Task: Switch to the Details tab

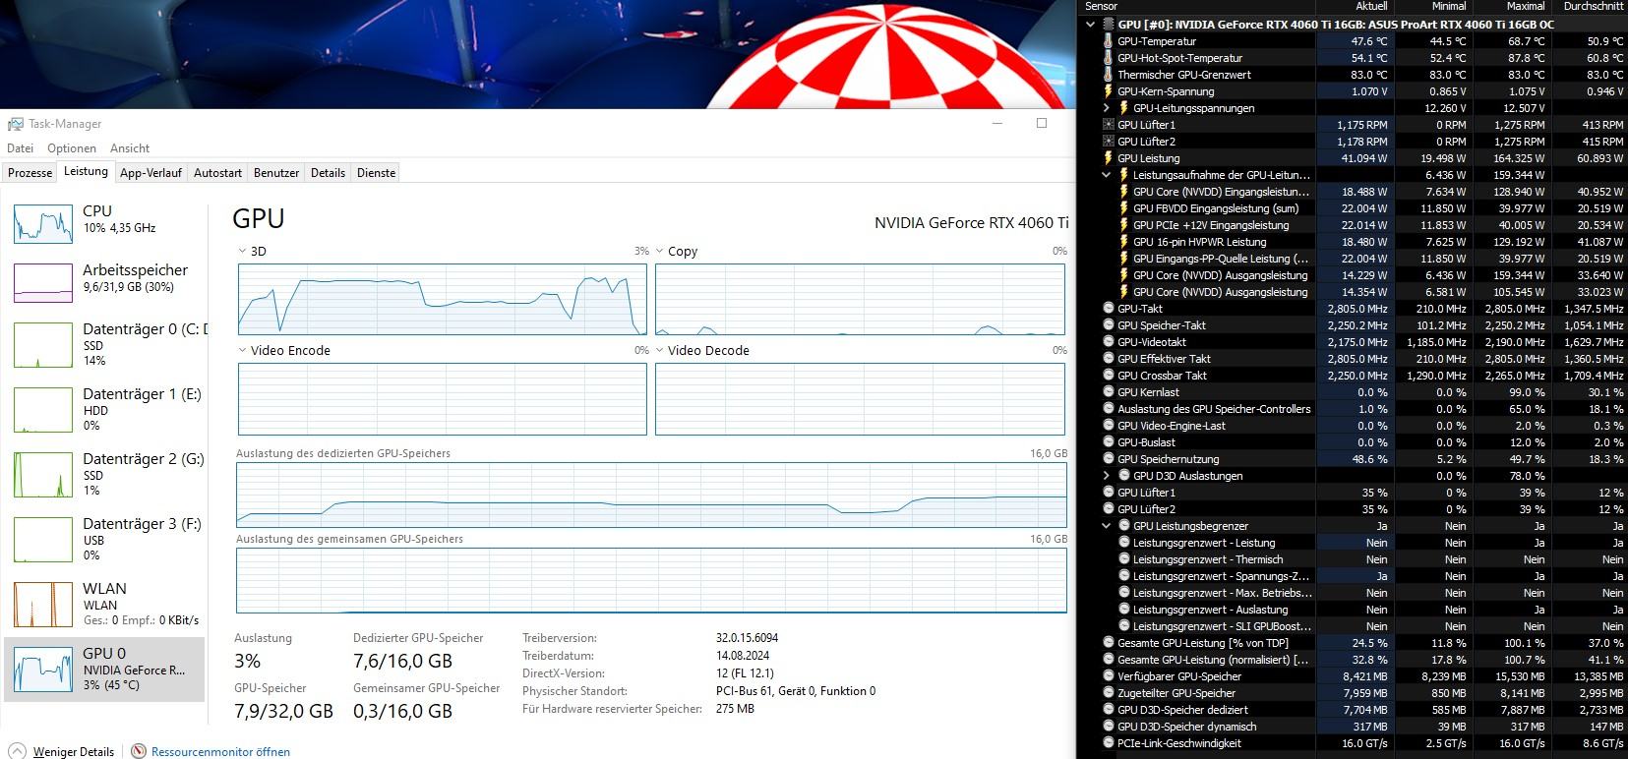Action: tap(328, 173)
